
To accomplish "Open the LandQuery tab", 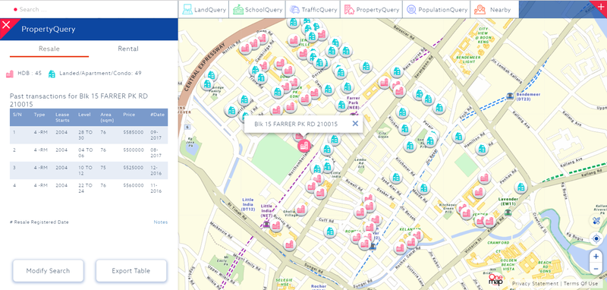I will click(x=203, y=10).
